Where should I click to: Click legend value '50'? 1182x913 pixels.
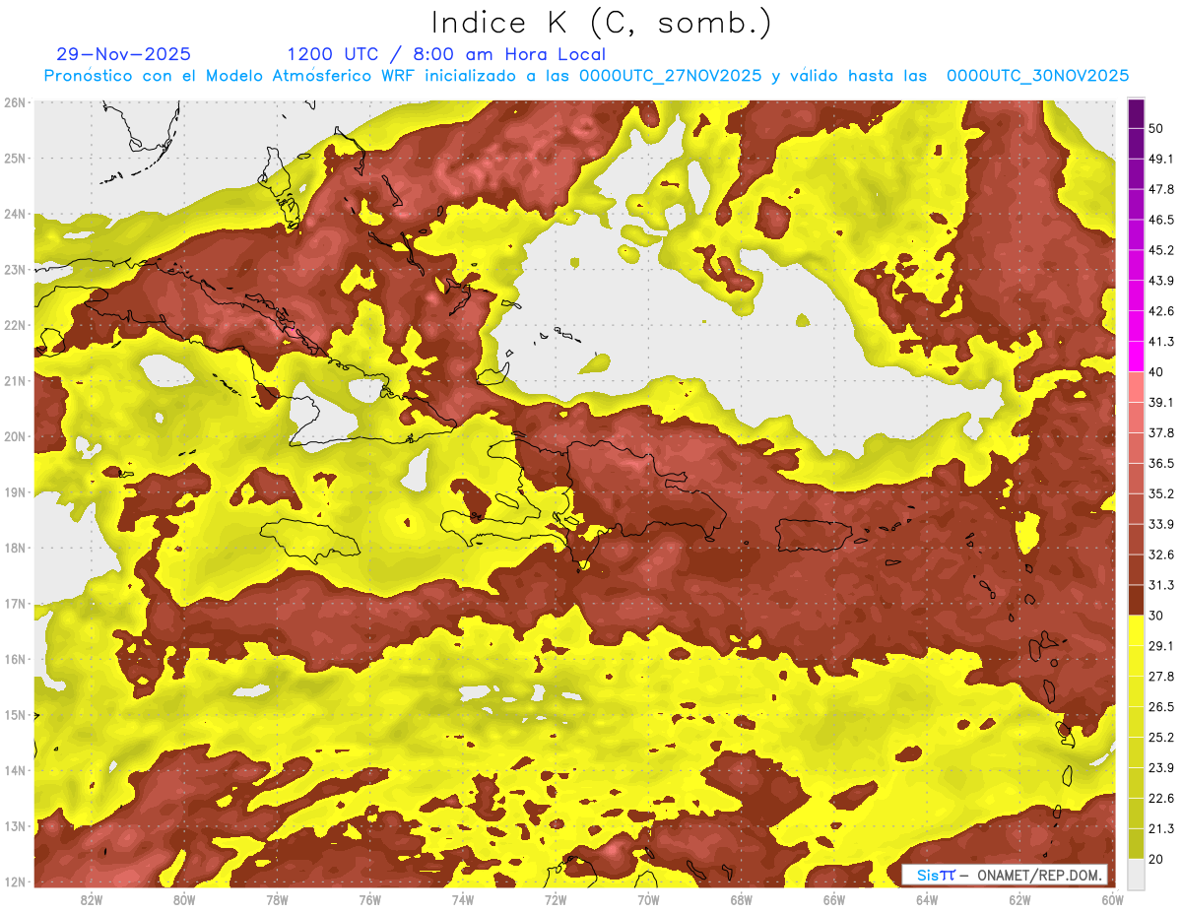click(x=1156, y=129)
